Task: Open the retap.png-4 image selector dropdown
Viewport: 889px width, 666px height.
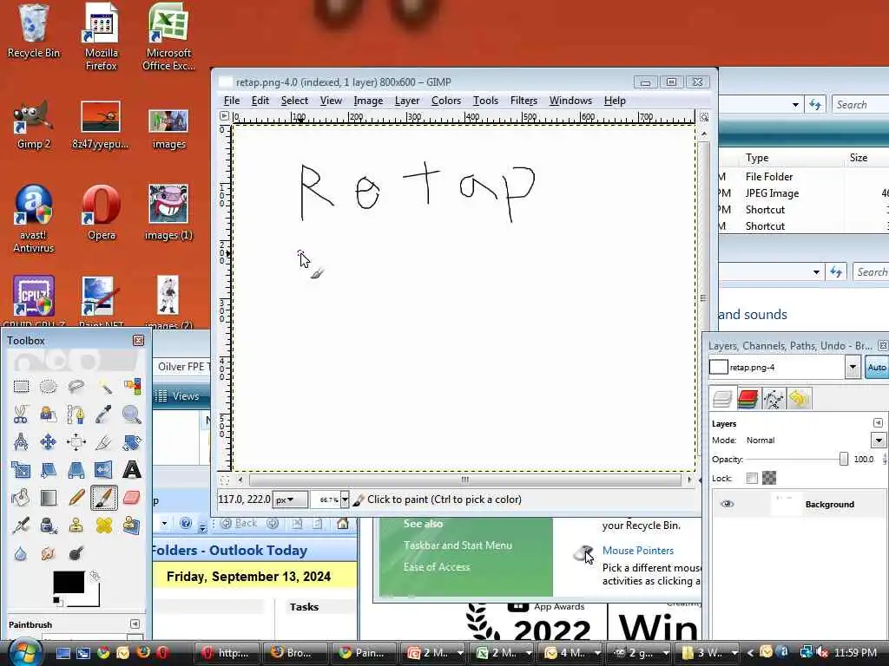Action: pyautogui.click(x=853, y=367)
